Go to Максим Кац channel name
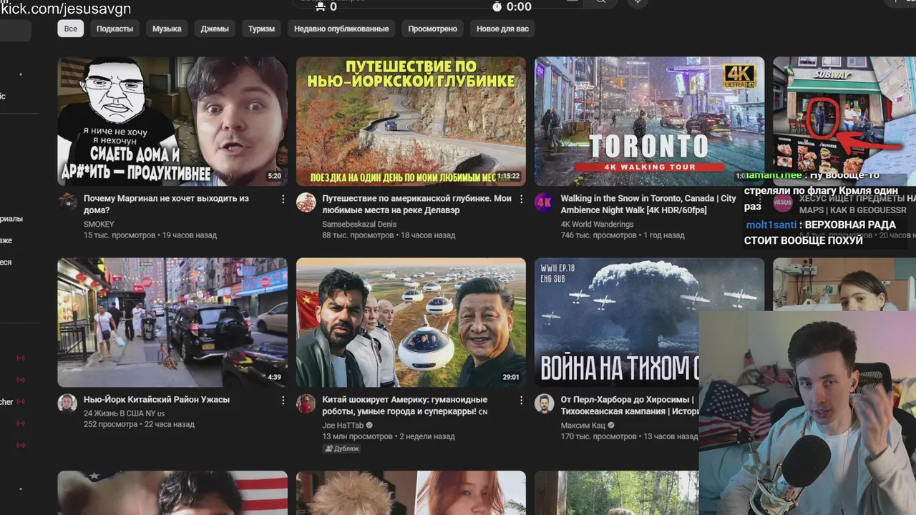The height and width of the screenshot is (515, 916). tap(583, 426)
